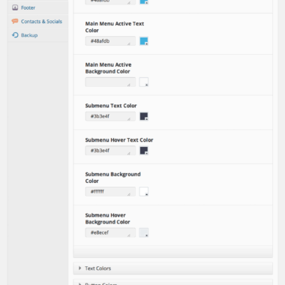This screenshot has height=285, width=285.
Task: Open Submenu Background Color white swatch
Action: click(144, 191)
